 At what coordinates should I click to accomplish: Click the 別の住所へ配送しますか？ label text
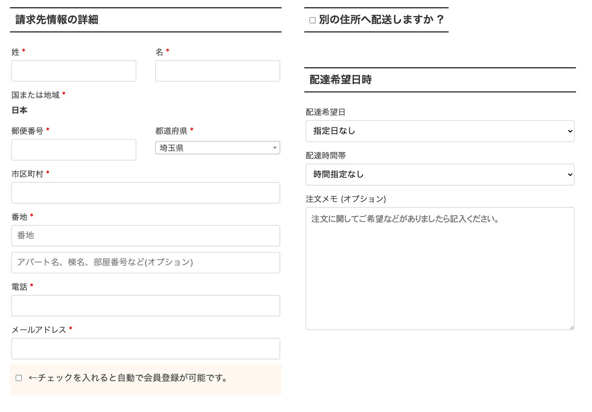coord(381,20)
